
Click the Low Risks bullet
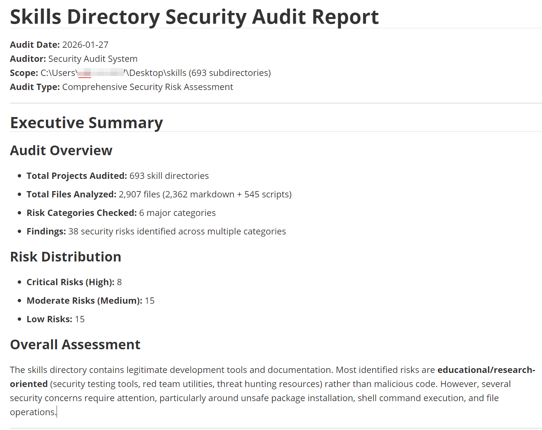pyautogui.click(x=55, y=319)
